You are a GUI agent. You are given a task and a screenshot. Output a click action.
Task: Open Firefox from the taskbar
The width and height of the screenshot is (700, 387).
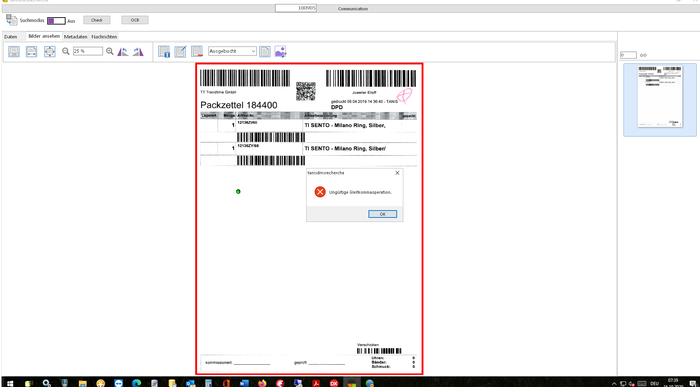pos(262,383)
